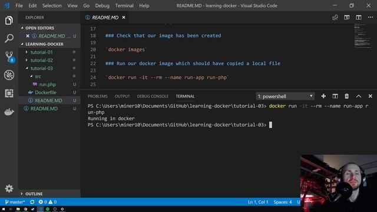Open run.php in the file tree
The height and width of the screenshot is (212, 377).
click(47, 84)
